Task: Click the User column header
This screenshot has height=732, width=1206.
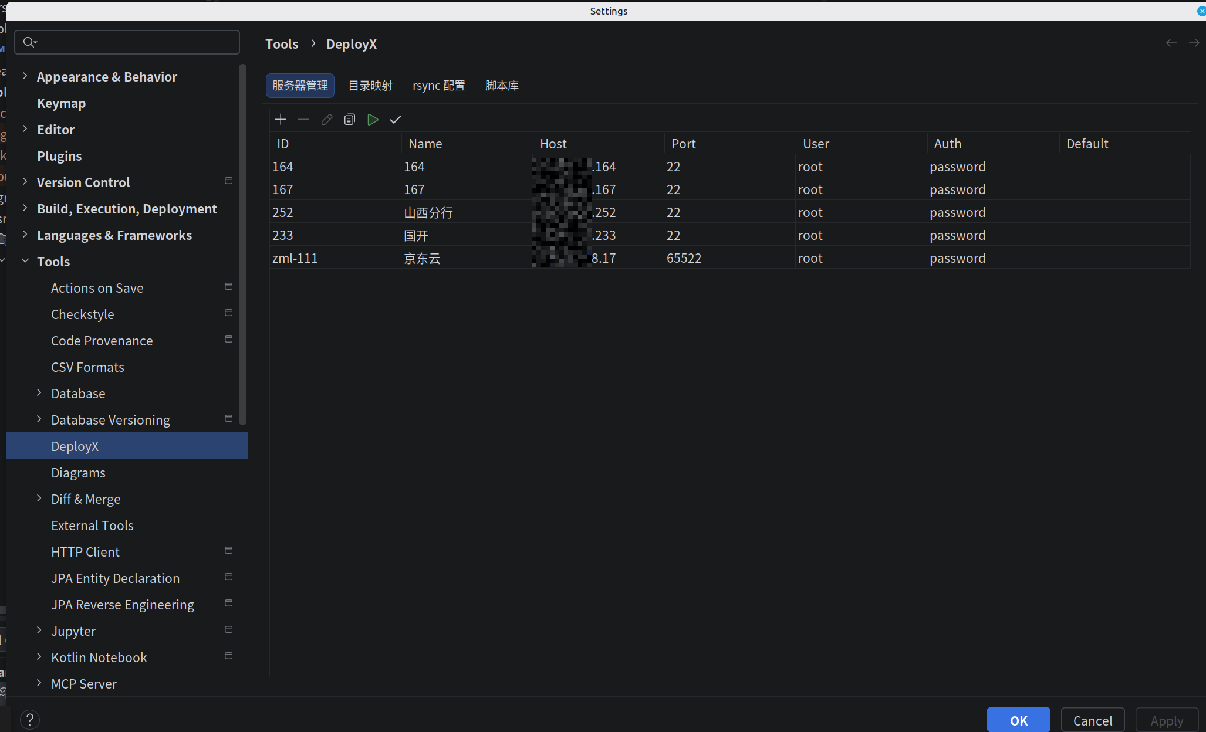Action: [862, 144]
